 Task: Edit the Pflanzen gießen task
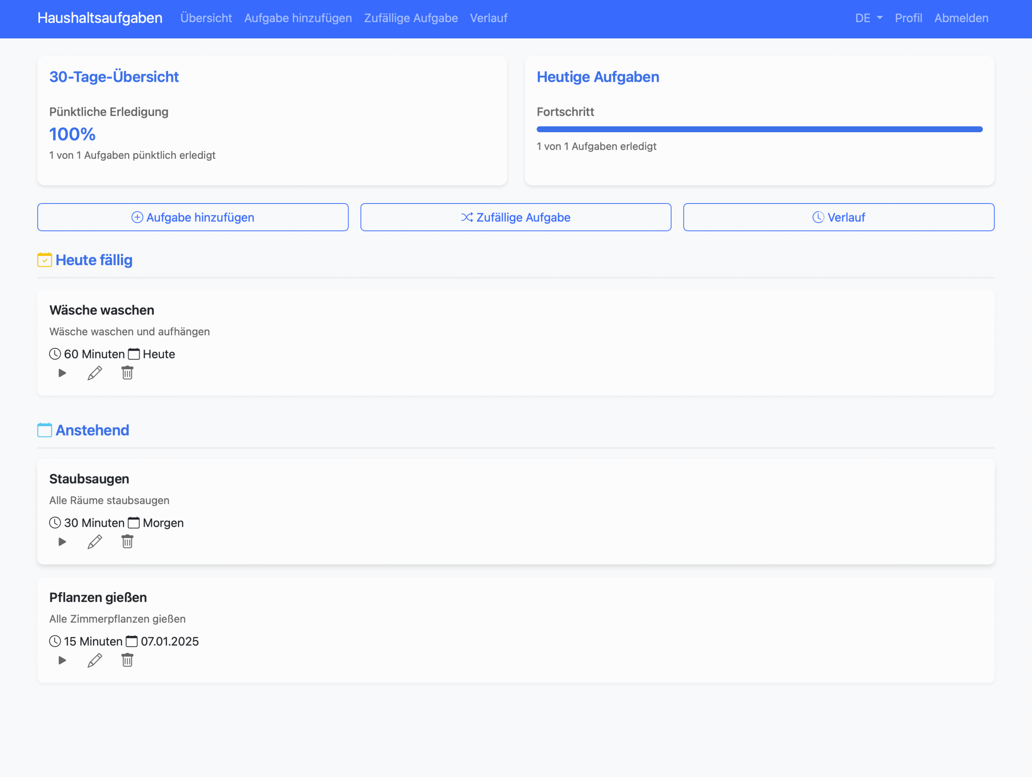[x=95, y=661]
